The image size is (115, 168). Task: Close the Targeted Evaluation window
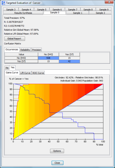click(x=109, y=2)
